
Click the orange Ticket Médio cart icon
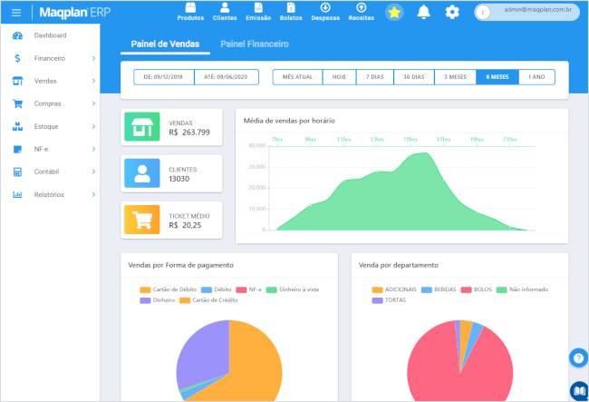point(142,220)
